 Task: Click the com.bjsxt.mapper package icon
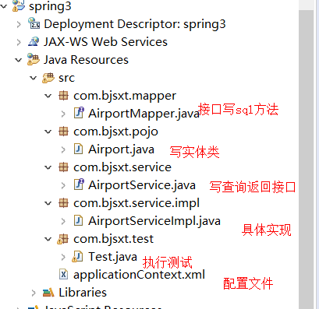click(x=63, y=96)
